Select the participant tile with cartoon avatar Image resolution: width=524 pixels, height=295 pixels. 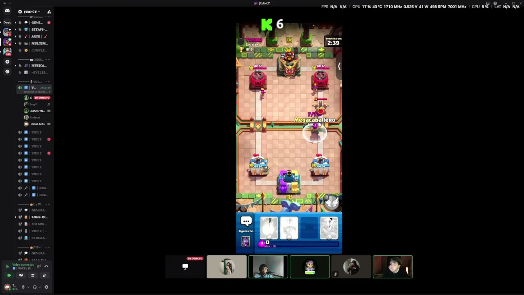click(309, 267)
